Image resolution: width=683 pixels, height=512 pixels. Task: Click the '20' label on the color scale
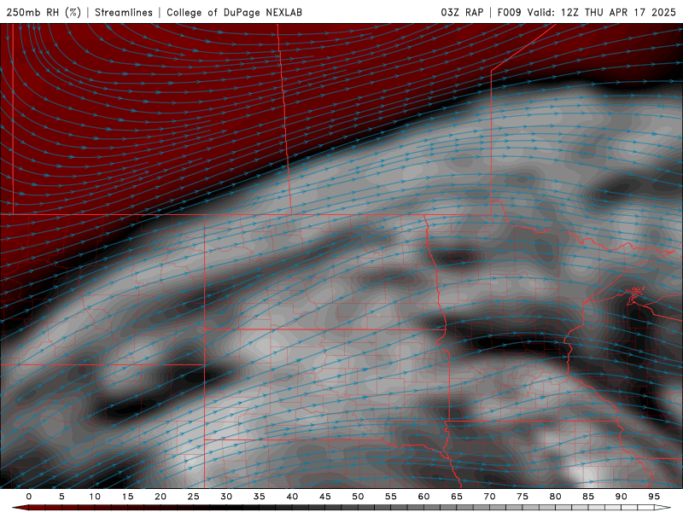(161, 497)
